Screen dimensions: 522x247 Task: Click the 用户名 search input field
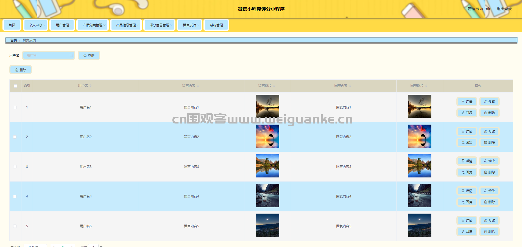click(x=48, y=55)
